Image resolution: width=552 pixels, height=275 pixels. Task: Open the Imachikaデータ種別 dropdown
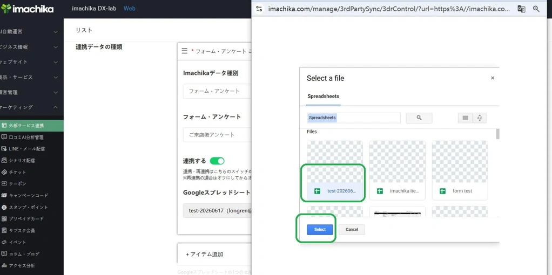(217, 91)
